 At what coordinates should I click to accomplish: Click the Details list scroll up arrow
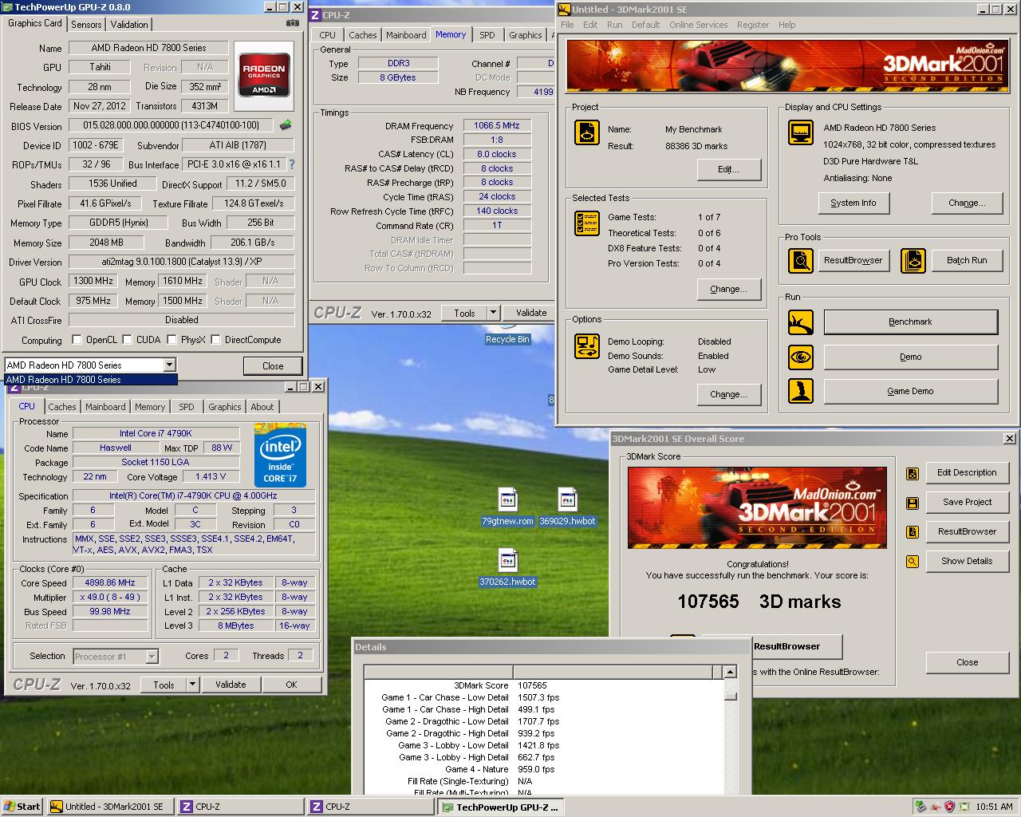point(730,672)
